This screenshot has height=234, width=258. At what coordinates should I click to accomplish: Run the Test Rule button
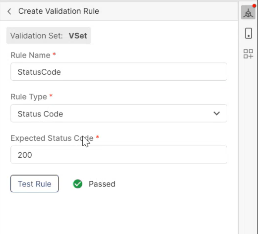34,184
